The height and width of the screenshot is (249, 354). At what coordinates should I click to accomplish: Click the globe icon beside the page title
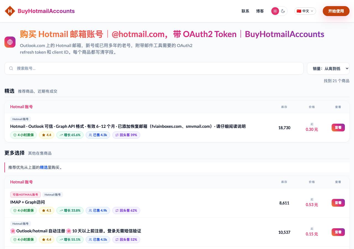tap(10, 42)
